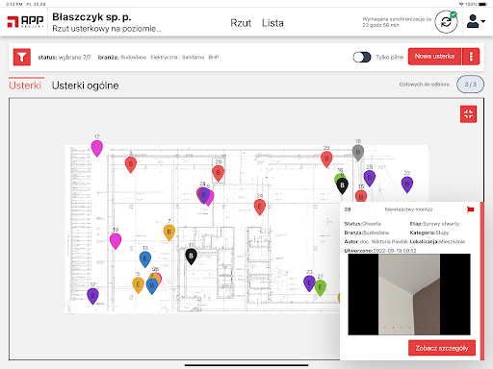This screenshot has width=493, height=369.
Task: Click the Gotowych do odbioru label
Action: click(x=425, y=85)
